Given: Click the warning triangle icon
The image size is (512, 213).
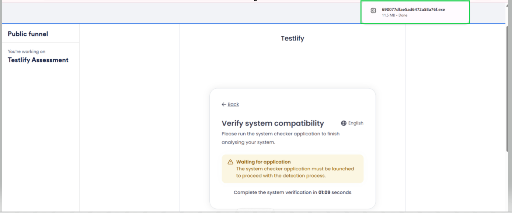Looking at the screenshot, I should (230, 162).
